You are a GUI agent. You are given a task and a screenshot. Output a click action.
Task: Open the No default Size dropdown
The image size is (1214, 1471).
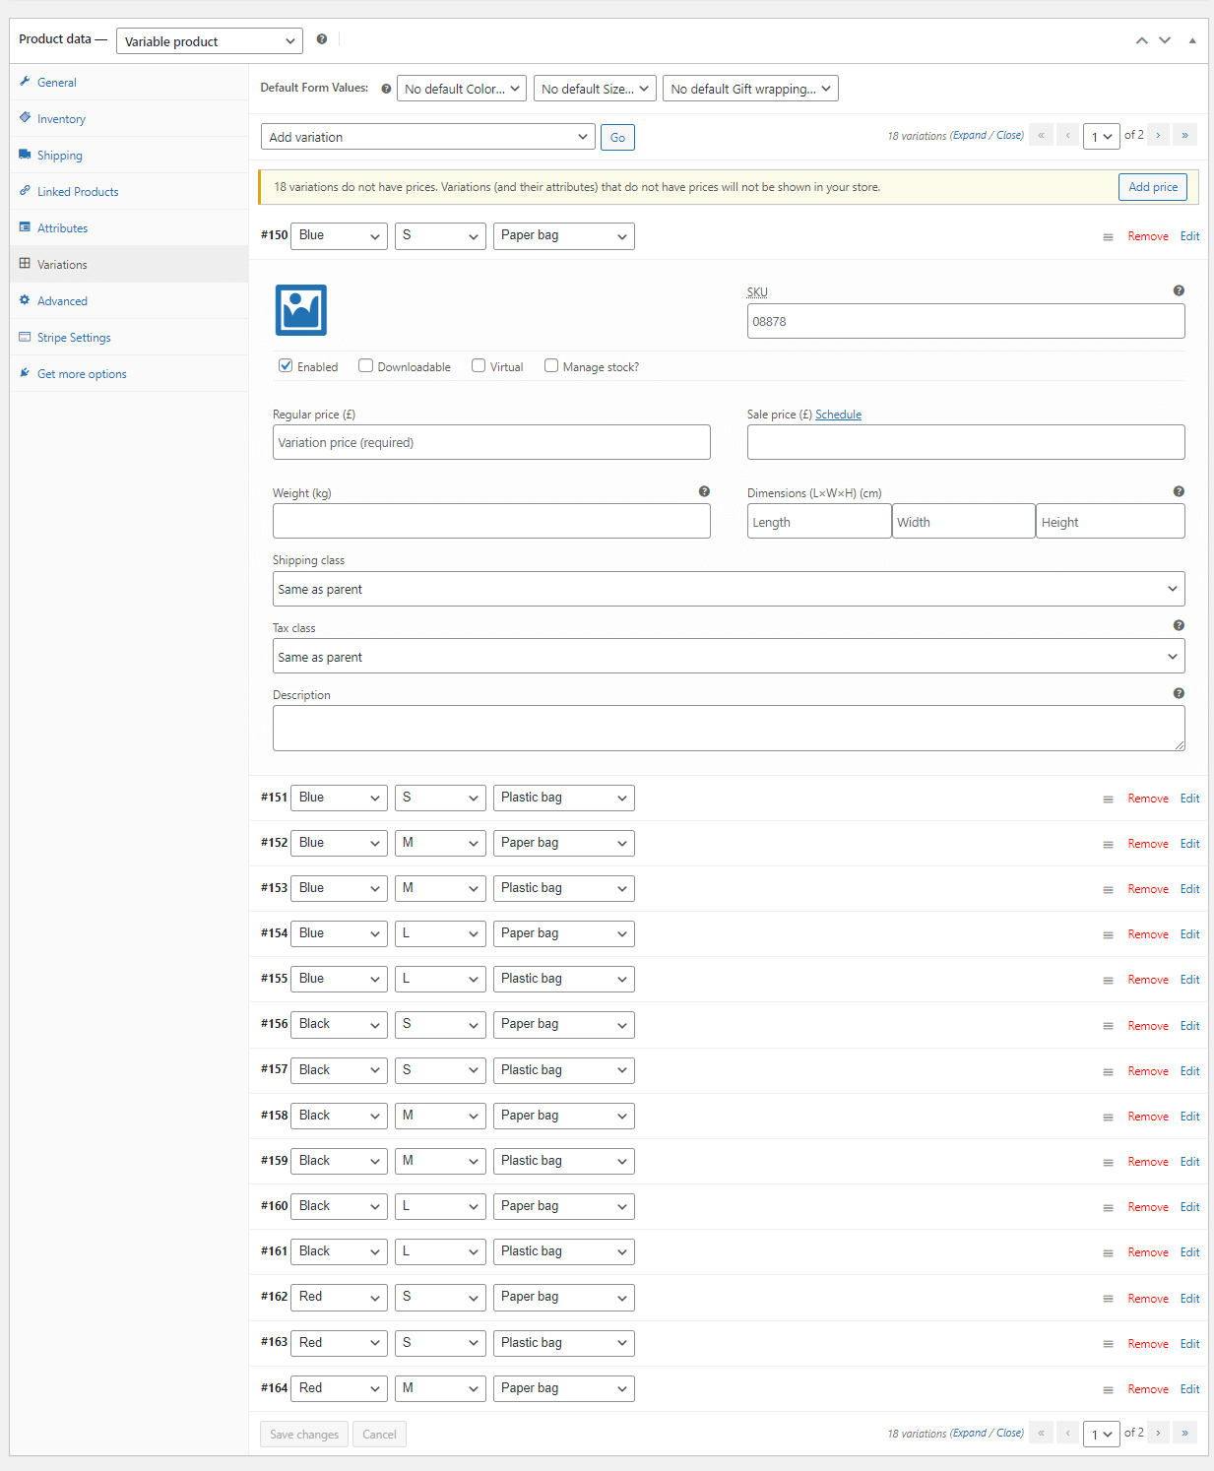tap(595, 89)
